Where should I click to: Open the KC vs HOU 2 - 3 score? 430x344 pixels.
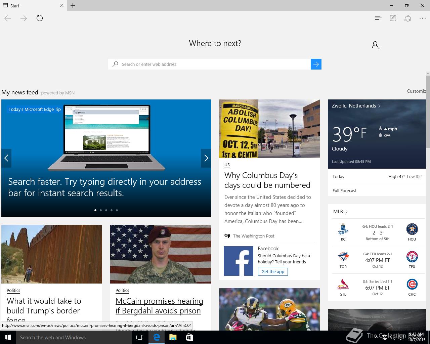377,232
